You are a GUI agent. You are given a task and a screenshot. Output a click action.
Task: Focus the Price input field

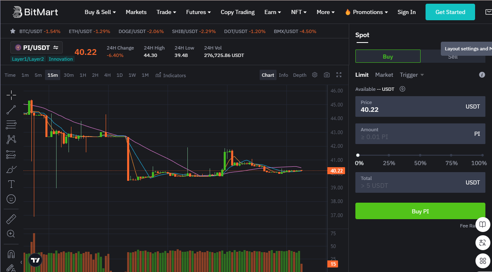point(420,106)
